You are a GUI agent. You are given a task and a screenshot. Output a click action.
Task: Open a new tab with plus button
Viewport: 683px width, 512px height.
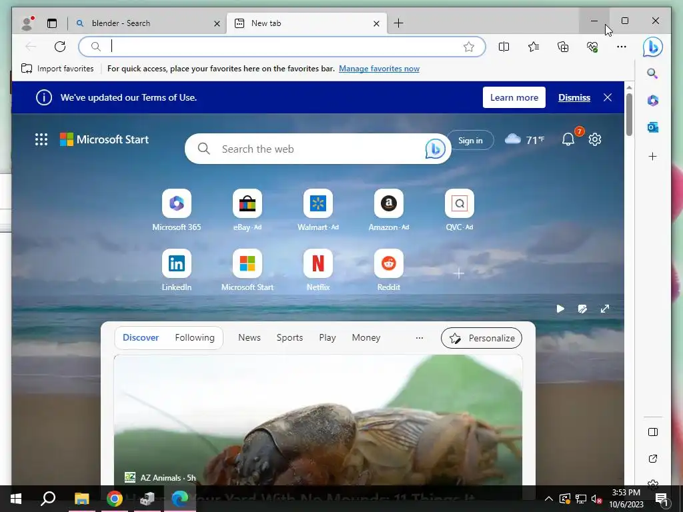coord(398,23)
